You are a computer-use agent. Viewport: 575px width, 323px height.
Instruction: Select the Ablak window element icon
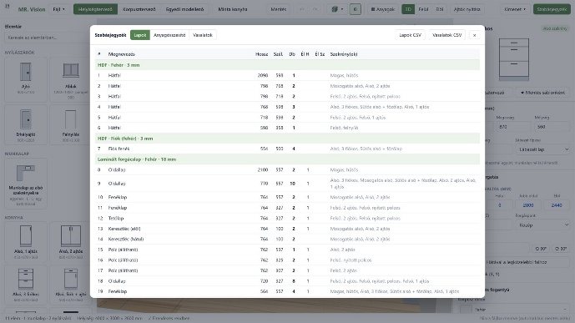(71, 78)
